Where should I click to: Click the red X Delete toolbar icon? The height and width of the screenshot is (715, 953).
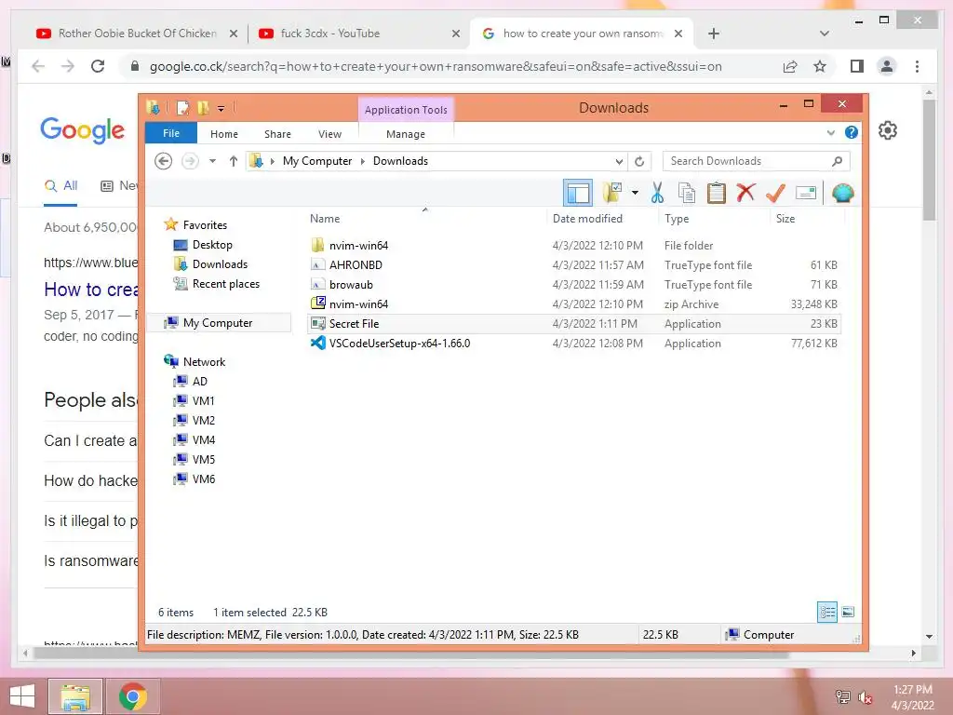click(745, 192)
